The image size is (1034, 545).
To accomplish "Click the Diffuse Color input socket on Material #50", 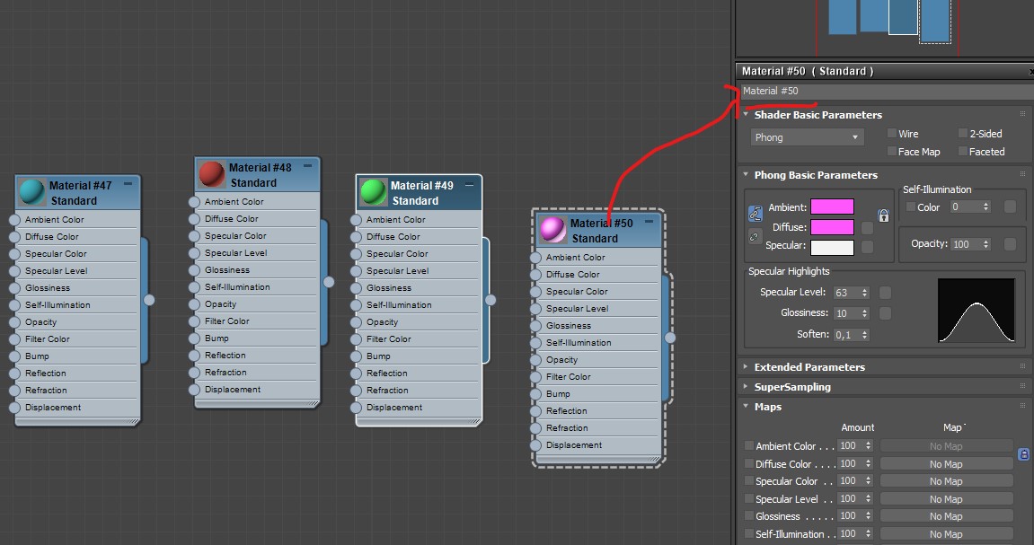I will coord(535,274).
